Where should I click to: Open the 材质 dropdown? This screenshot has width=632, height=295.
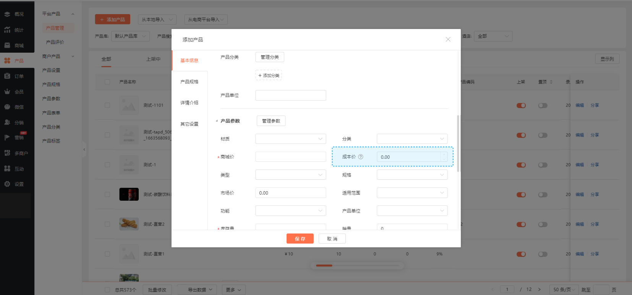click(x=290, y=139)
